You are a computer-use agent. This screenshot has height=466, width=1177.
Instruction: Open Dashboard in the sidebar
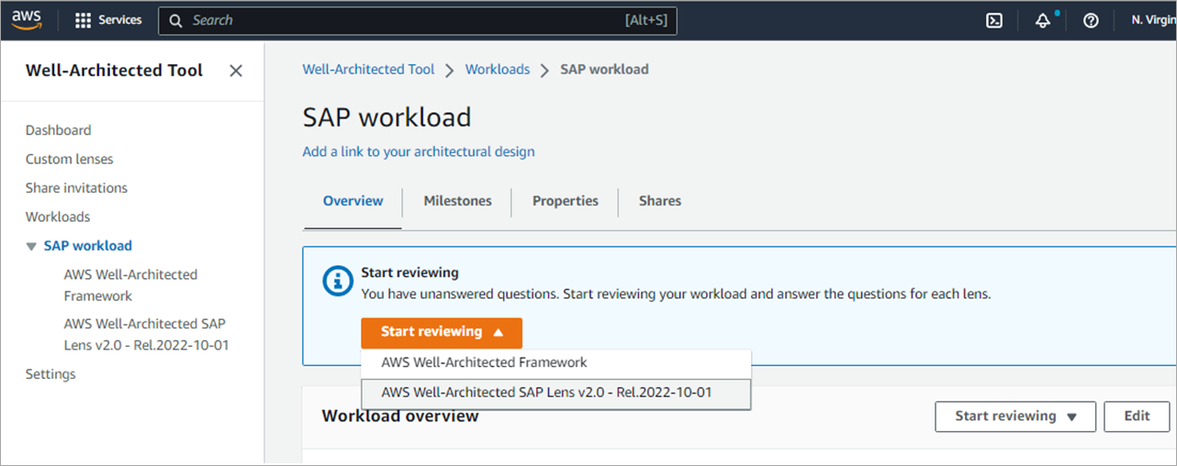coord(59,130)
